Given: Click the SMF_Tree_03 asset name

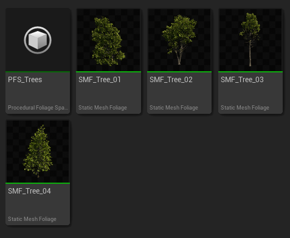Looking at the screenshot, I should point(242,80).
